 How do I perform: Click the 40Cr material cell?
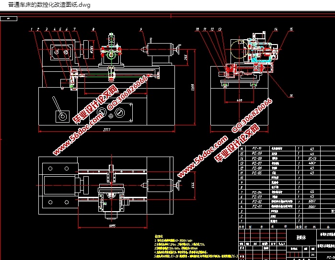coord(312,163)
